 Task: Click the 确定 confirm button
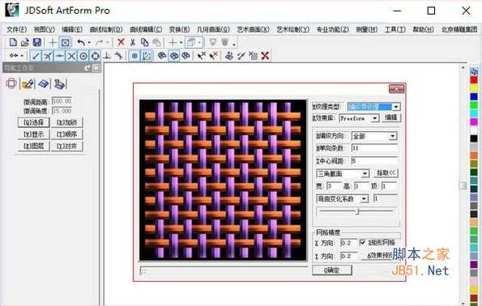pos(332,270)
